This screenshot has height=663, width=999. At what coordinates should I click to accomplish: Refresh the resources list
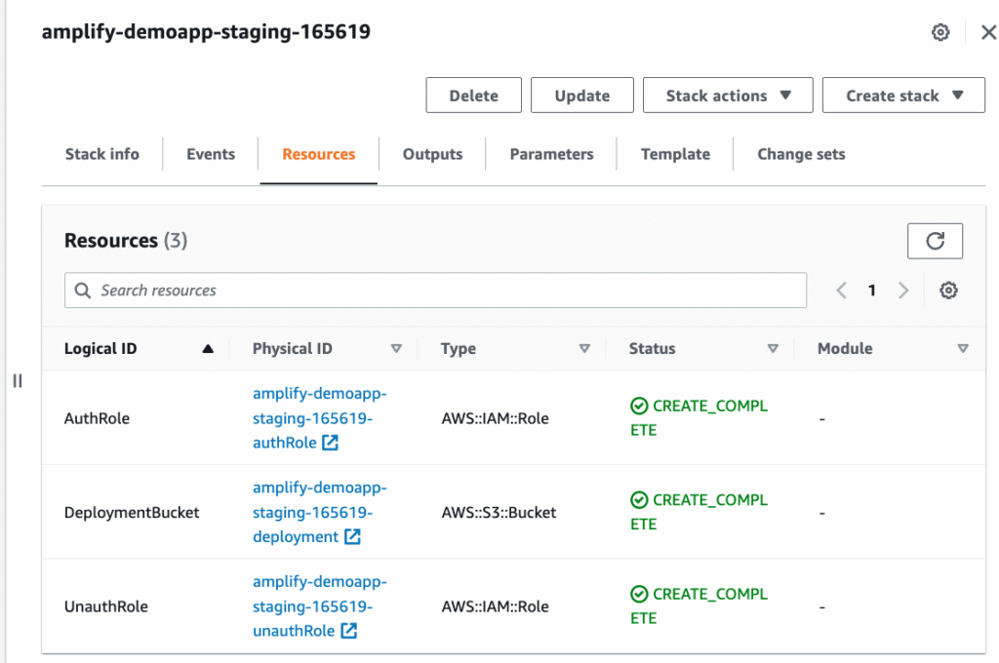[x=935, y=241]
